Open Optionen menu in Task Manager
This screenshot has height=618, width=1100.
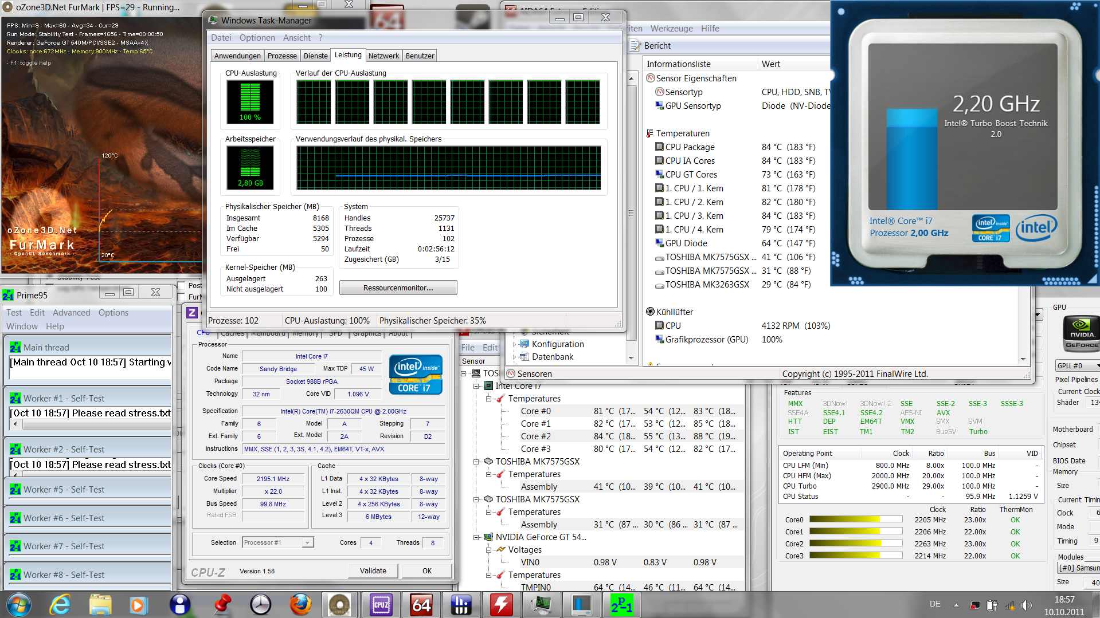(x=257, y=38)
